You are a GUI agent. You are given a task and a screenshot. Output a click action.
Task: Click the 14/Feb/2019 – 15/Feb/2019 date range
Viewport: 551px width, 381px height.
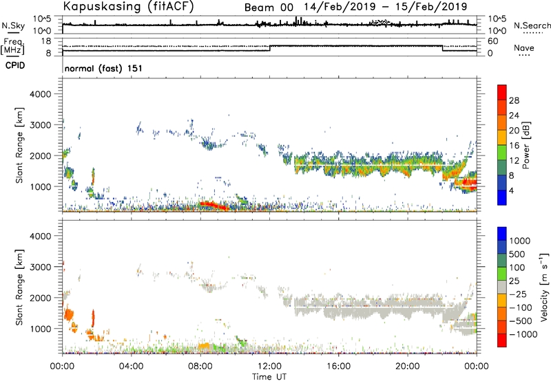[x=386, y=7]
